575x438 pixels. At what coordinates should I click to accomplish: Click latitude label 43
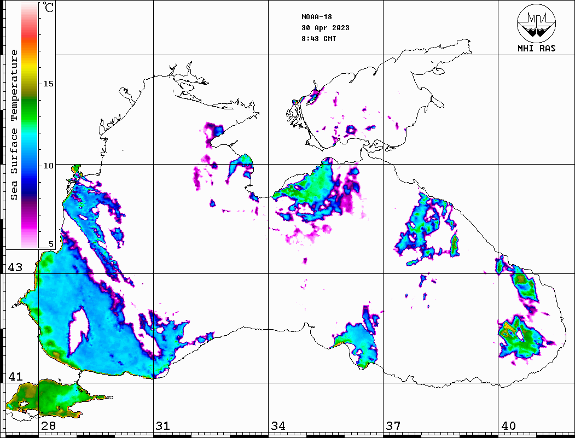click(x=15, y=267)
